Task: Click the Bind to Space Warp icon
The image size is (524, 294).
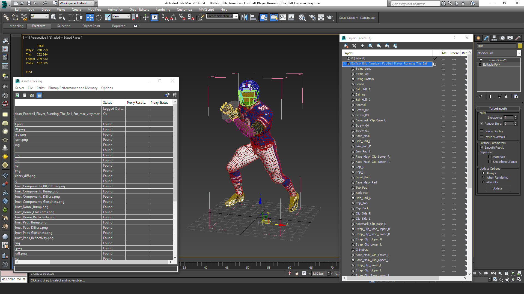Action: tap(24, 18)
